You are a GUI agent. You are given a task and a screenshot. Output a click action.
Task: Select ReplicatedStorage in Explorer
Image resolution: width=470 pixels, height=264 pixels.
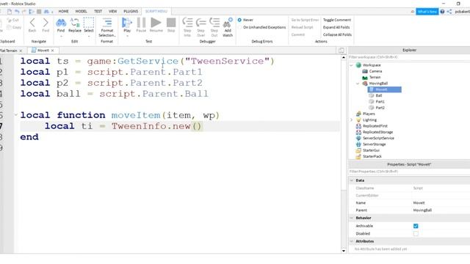point(377,132)
